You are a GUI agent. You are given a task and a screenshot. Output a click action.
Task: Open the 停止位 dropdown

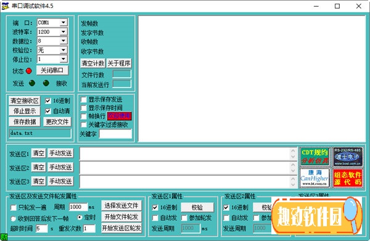[64, 59]
